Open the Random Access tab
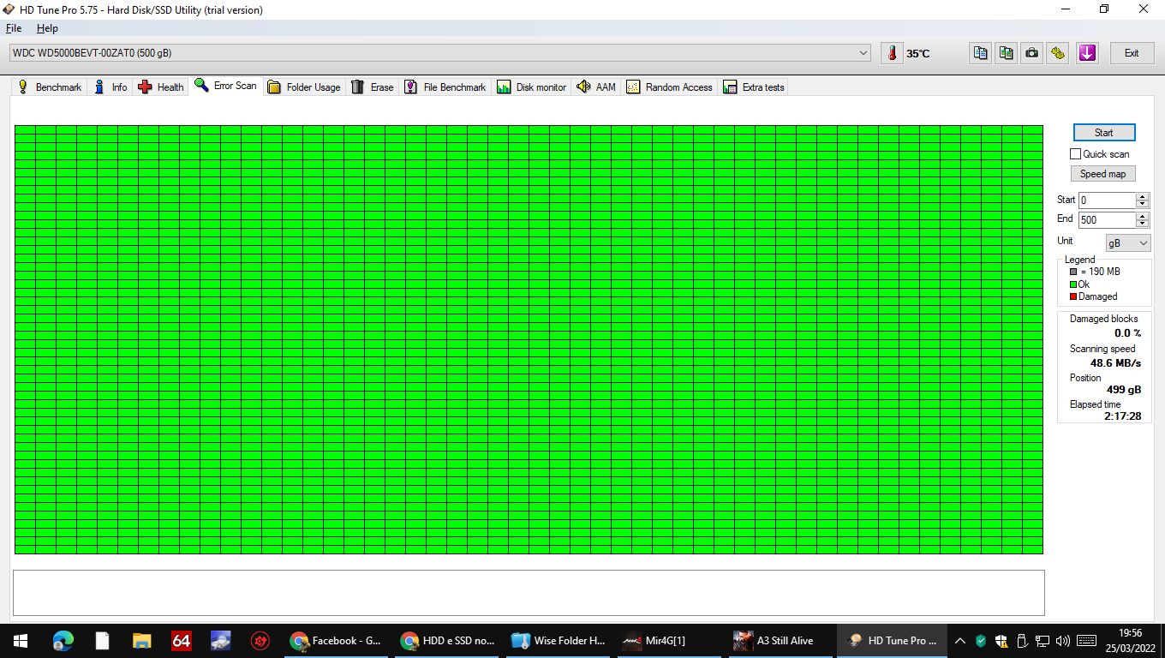The height and width of the screenshot is (658, 1165). [x=670, y=87]
